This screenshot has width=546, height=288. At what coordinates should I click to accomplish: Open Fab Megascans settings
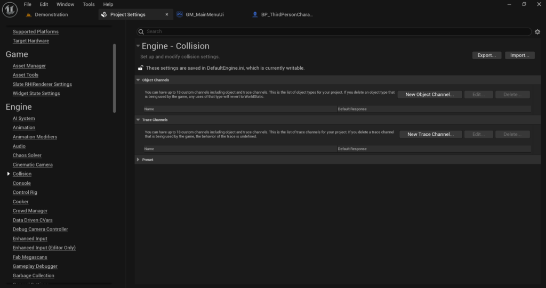pos(30,257)
